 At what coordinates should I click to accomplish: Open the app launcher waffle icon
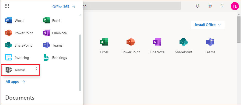point(7,6)
